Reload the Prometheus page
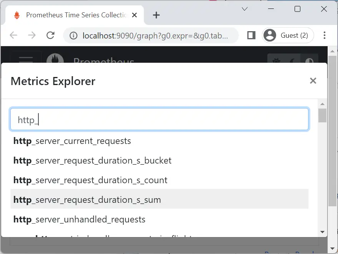The image size is (338, 254). point(50,35)
